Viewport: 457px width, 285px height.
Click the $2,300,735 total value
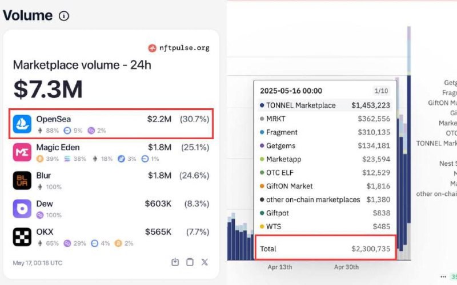[x=370, y=249]
